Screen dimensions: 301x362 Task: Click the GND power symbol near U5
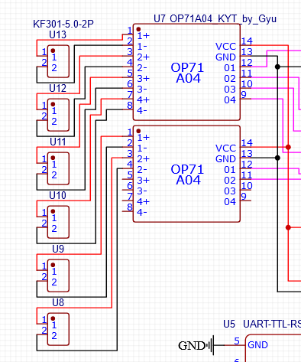coord(196,346)
